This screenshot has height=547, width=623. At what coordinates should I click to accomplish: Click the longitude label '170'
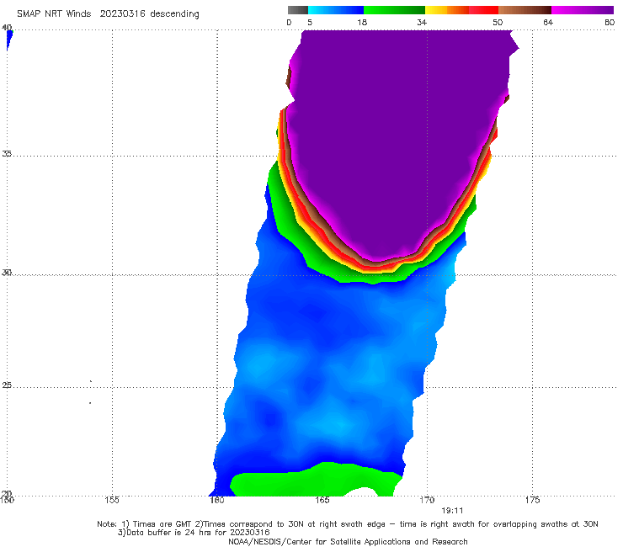point(427,500)
